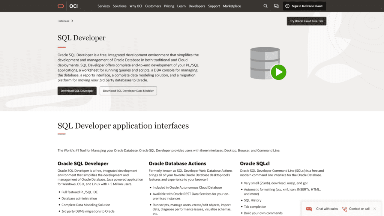Click the Oracle SQLcl heading
Viewport: 384px width, 216px height.
point(255,163)
